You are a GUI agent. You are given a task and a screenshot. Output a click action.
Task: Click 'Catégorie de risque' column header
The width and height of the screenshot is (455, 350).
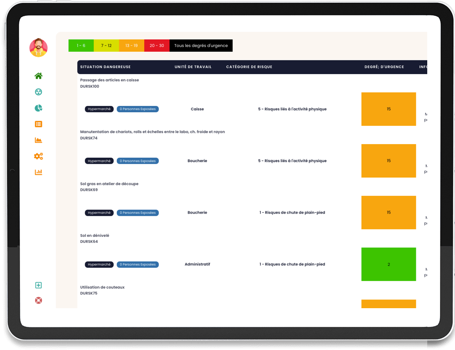249,67
